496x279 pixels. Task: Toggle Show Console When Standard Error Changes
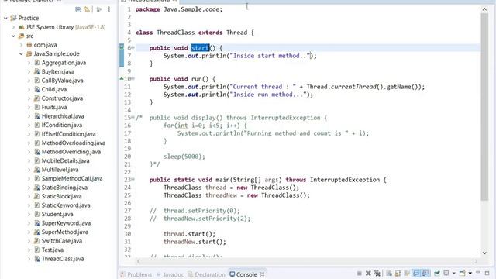[425, 274]
